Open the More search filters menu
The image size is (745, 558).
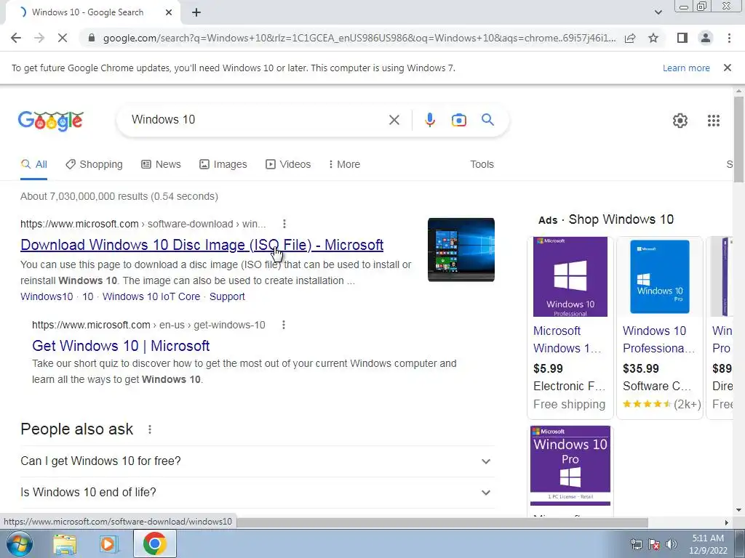click(344, 164)
